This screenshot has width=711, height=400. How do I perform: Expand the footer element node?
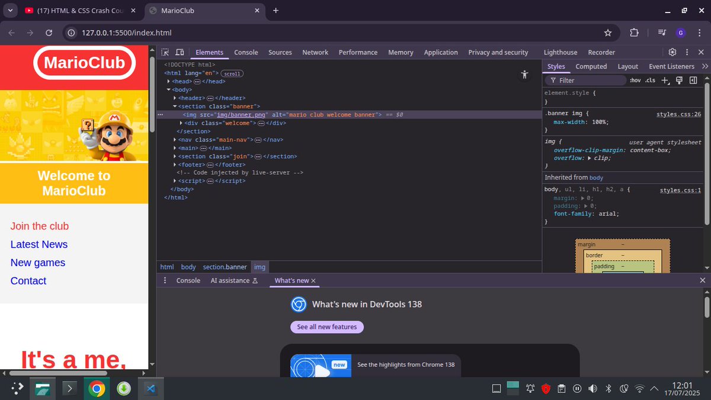[175, 165]
